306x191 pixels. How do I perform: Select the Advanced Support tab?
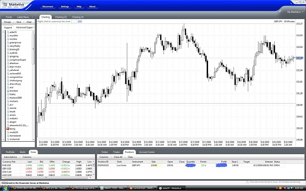24,27
